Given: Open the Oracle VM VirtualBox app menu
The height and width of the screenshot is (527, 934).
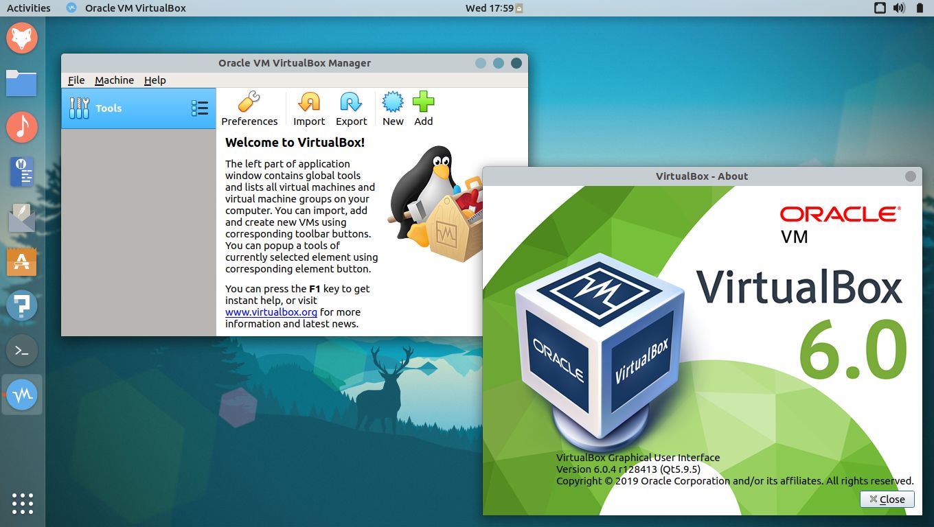Looking at the screenshot, I should click(126, 8).
